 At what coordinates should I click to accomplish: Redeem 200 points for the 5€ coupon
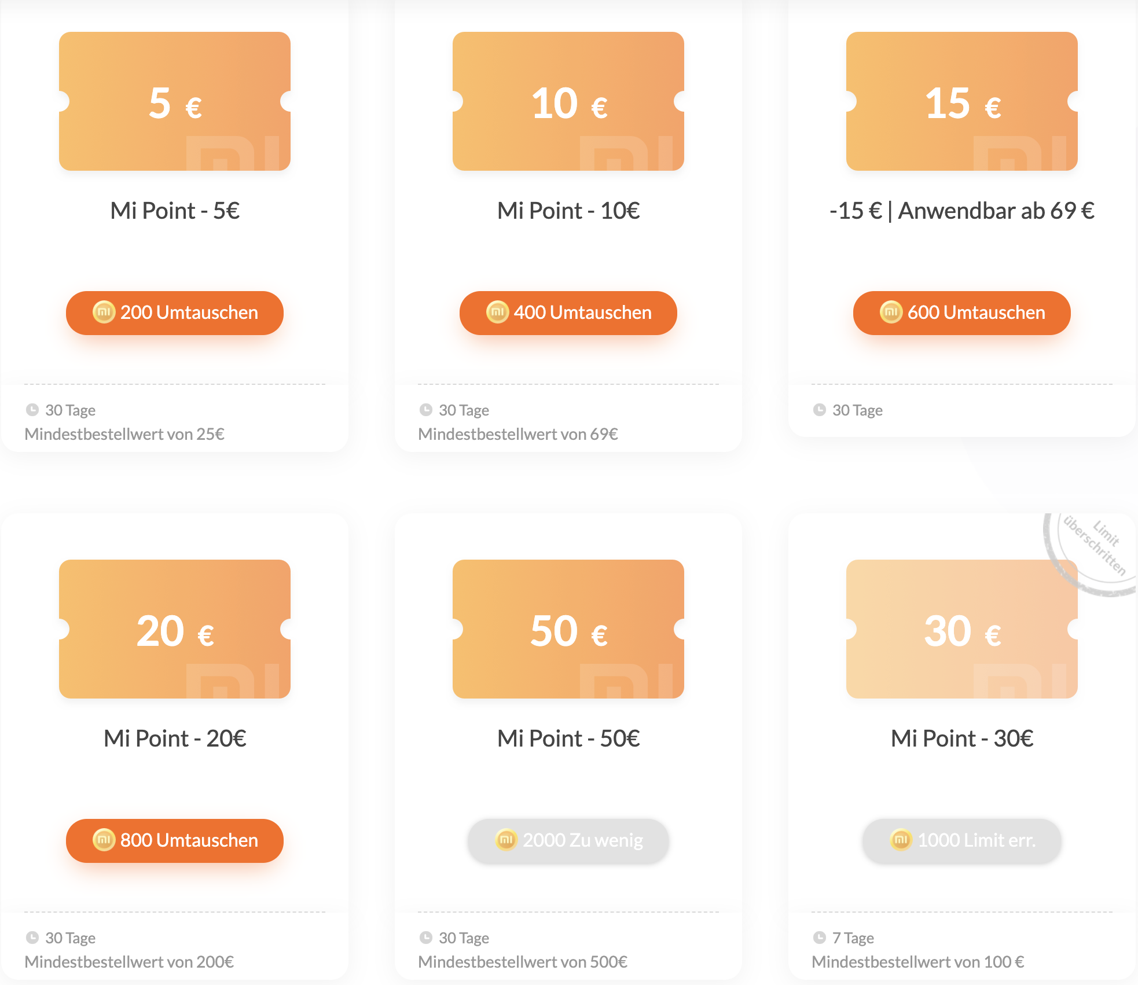[x=174, y=313]
